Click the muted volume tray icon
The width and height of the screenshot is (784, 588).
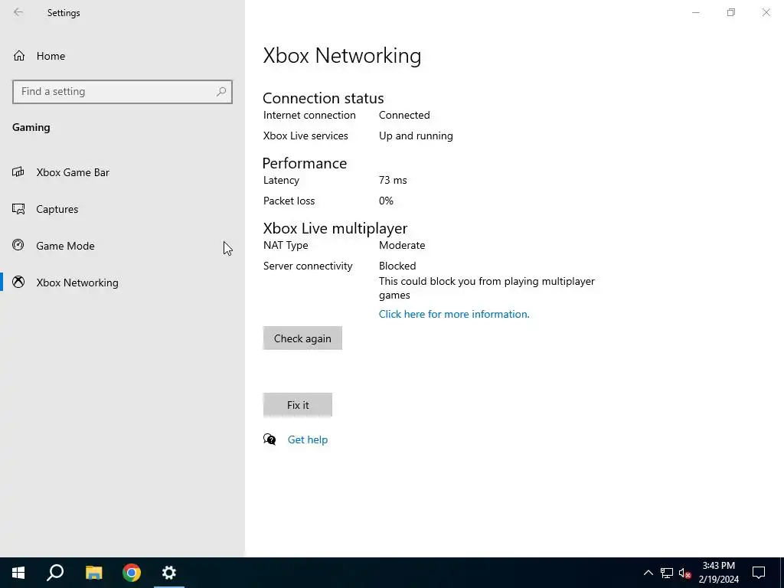tap(685, 573)
